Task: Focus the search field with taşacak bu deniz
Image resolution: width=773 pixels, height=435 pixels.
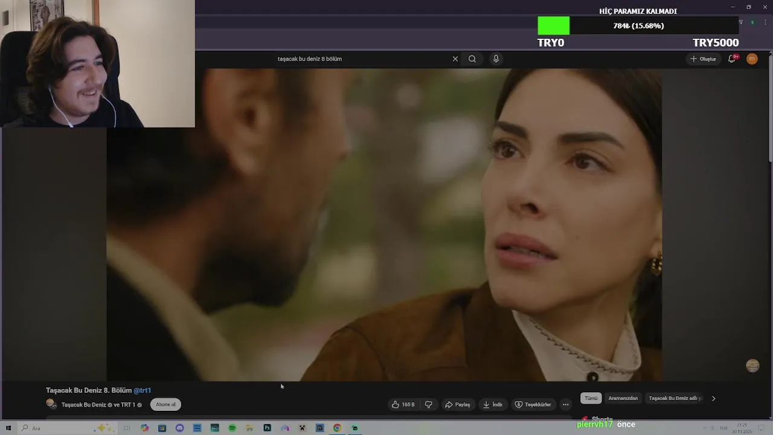Action: point(362,59)
